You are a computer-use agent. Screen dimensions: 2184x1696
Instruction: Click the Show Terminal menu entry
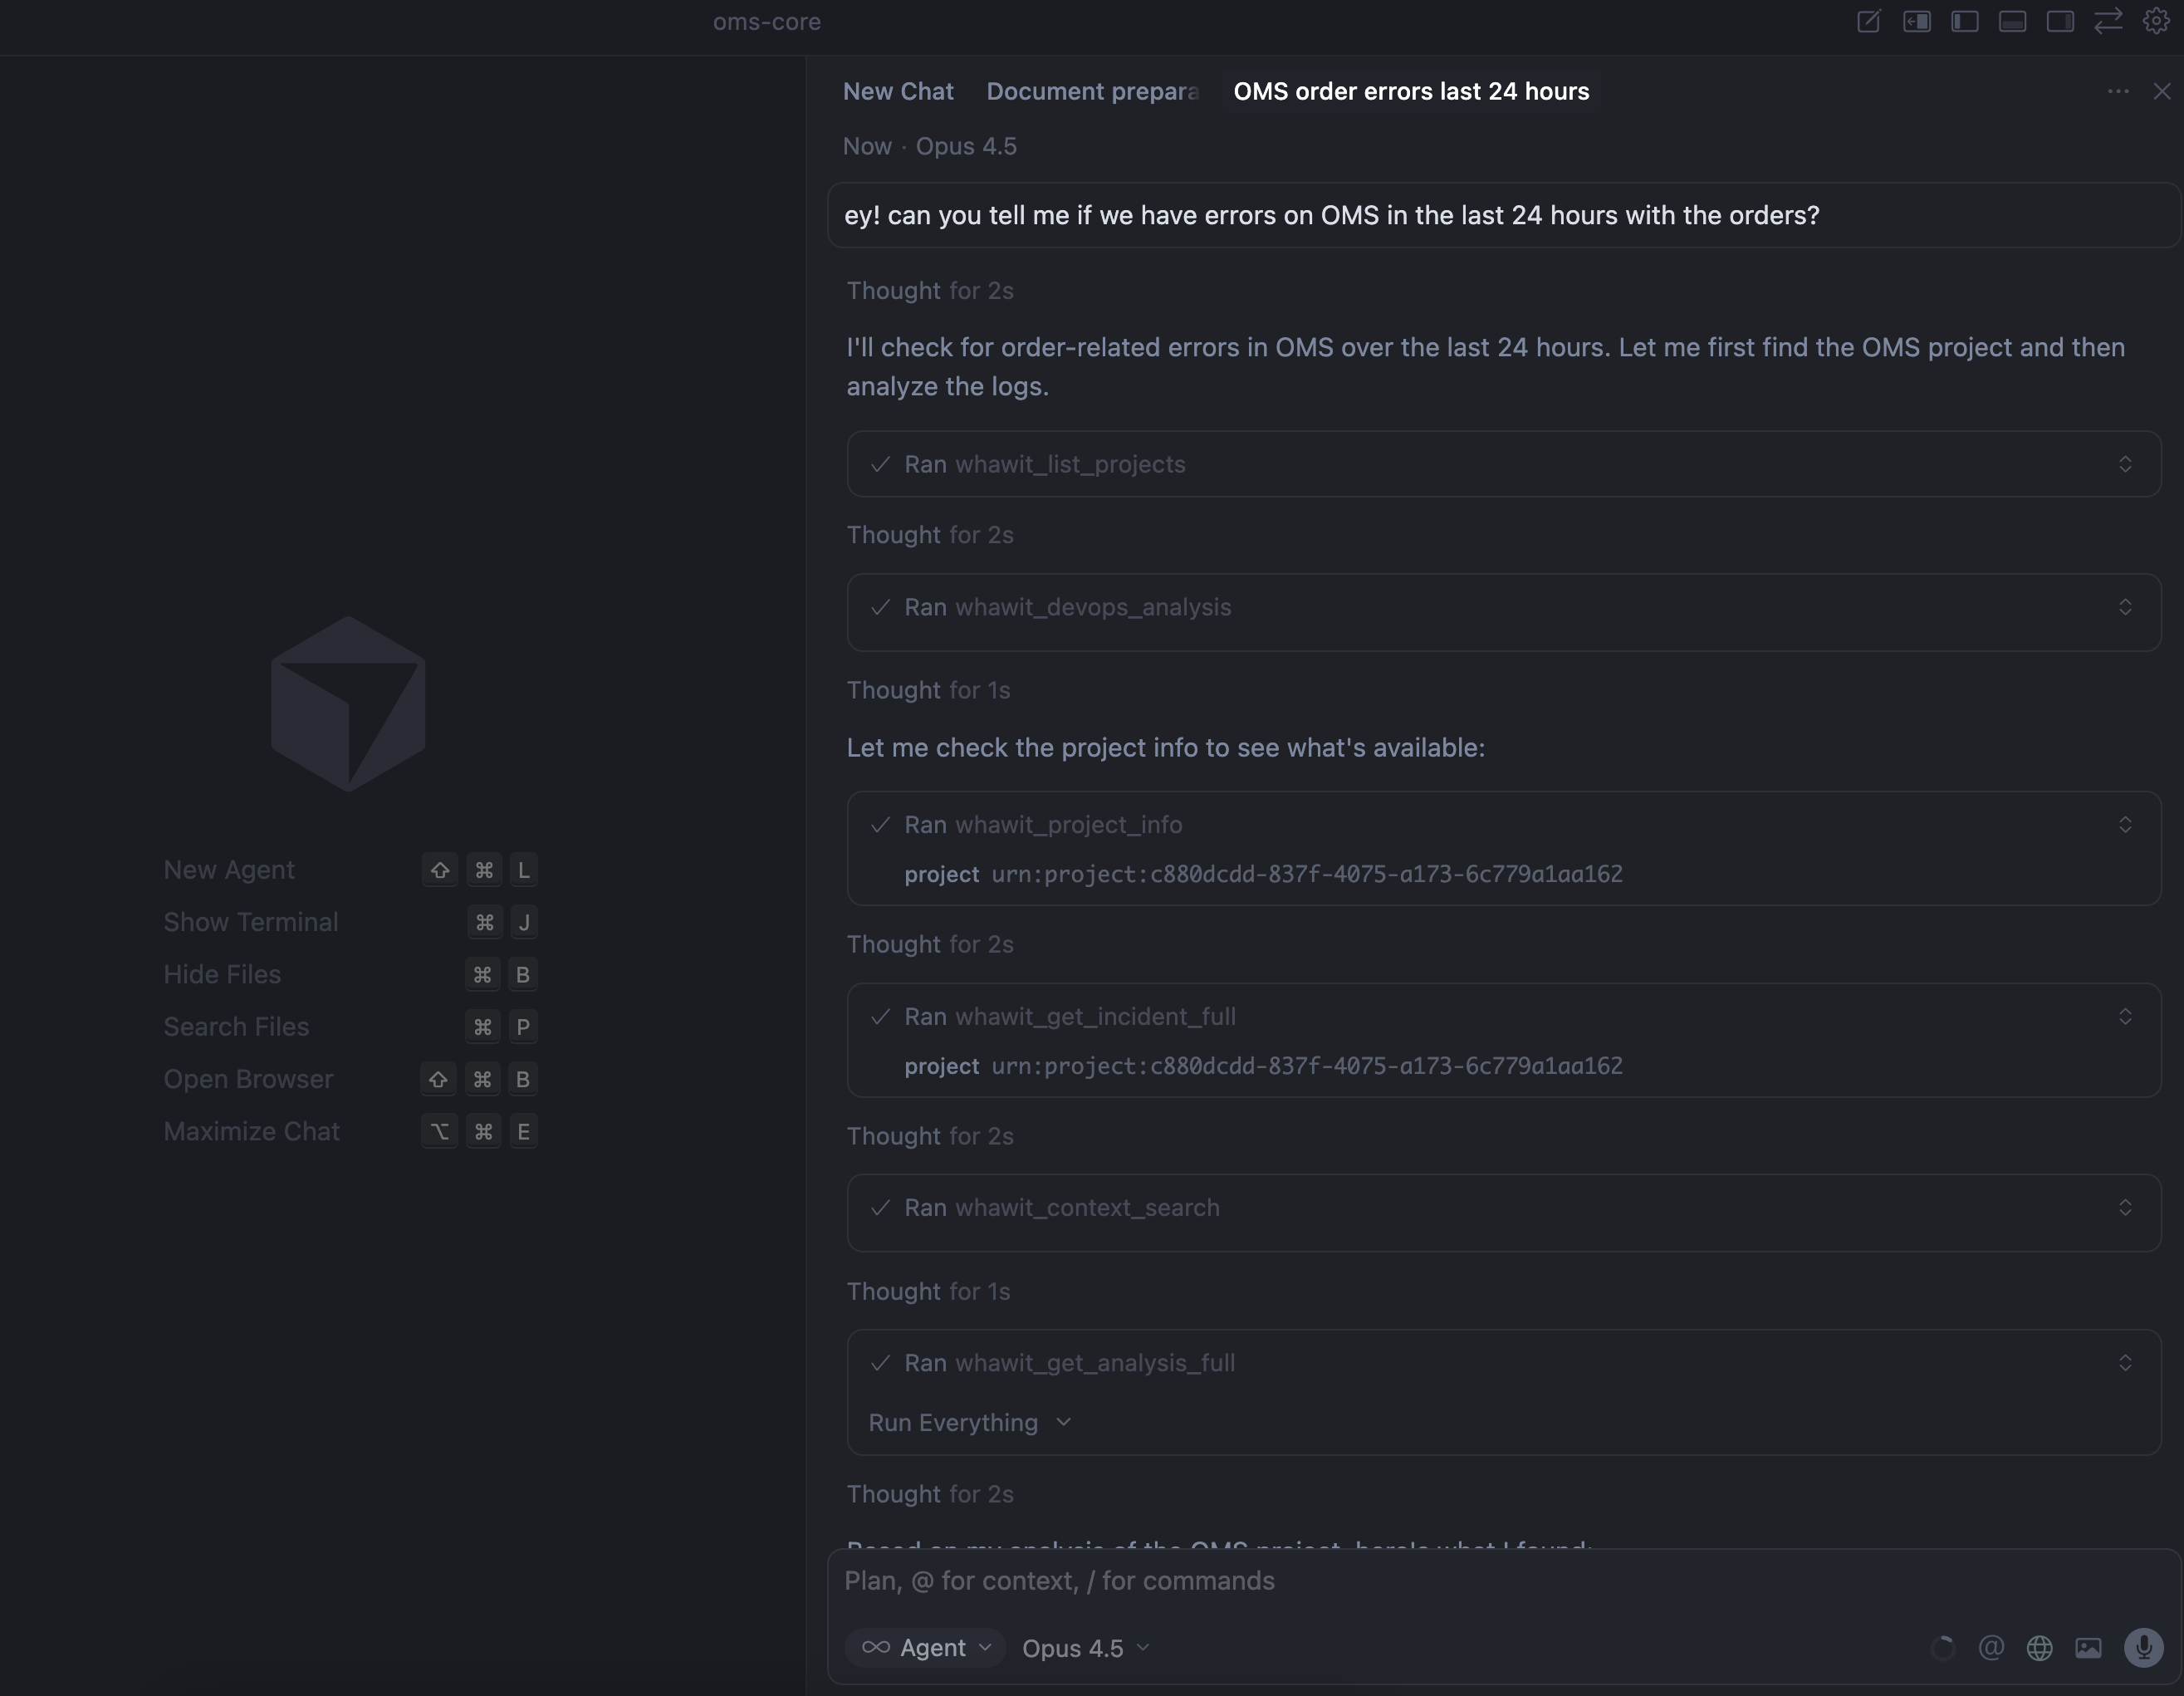click(251, 922)
